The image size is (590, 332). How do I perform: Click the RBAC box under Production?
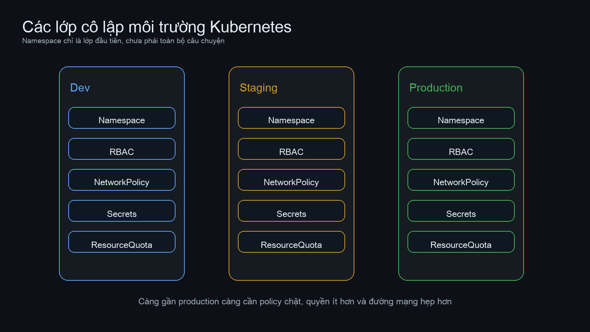point(461,149)
